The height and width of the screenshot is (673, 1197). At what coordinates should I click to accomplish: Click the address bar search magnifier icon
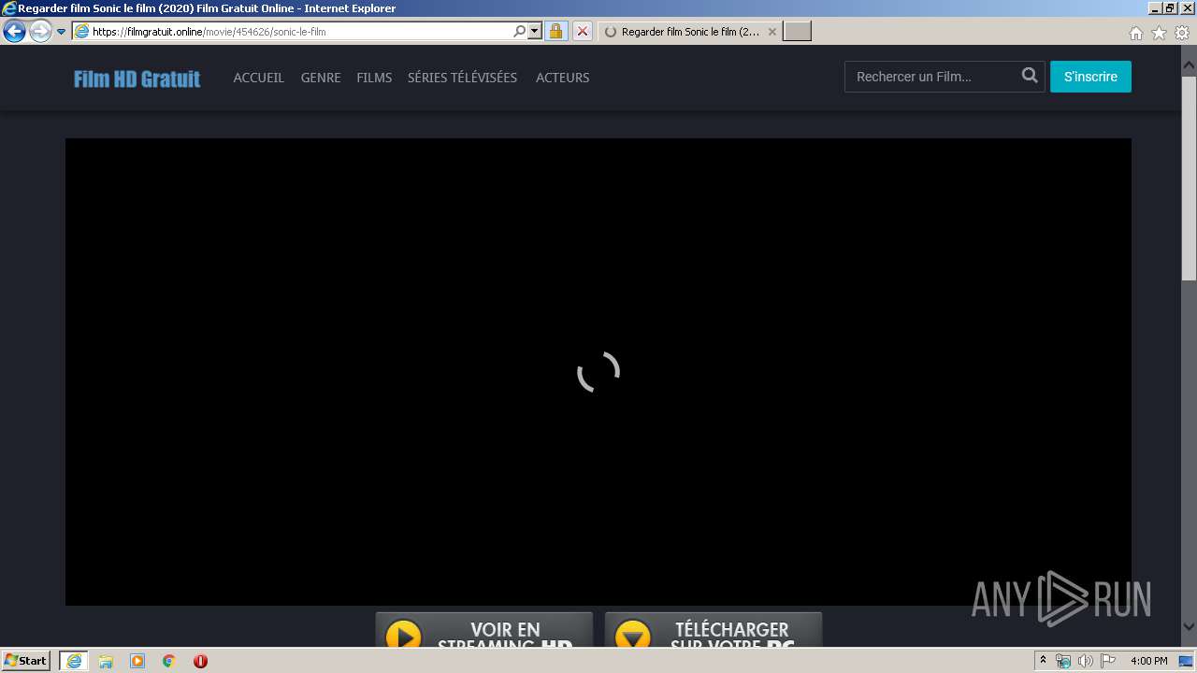point(520,31)
